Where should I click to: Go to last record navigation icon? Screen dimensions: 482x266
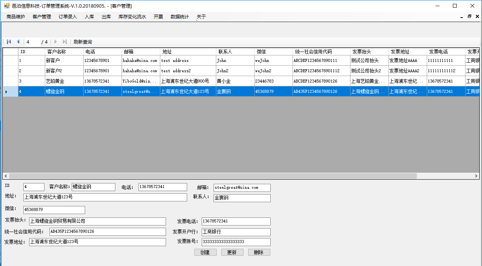click(65, 42)
